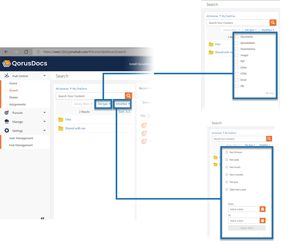Open Shared with me link in main window
The width and height of the screenshot is (299, 244).
75,128
